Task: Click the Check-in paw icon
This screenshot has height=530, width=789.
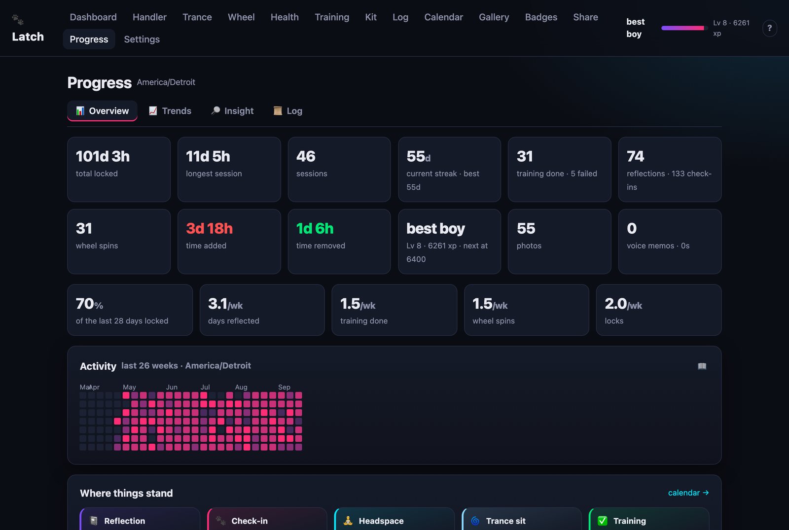Action: click(220, 521)
